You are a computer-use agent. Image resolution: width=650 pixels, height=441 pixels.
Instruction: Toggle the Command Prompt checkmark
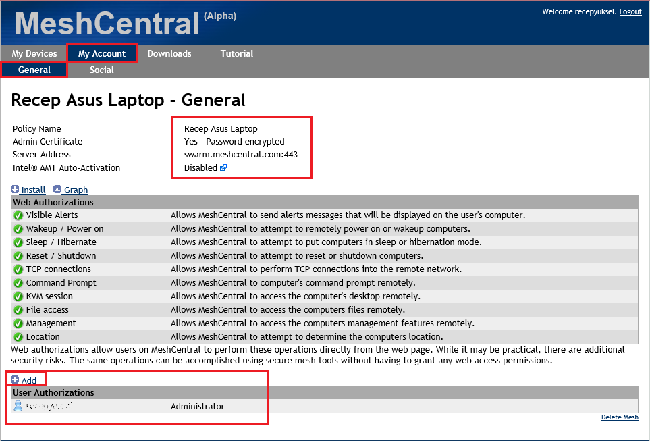18,283
